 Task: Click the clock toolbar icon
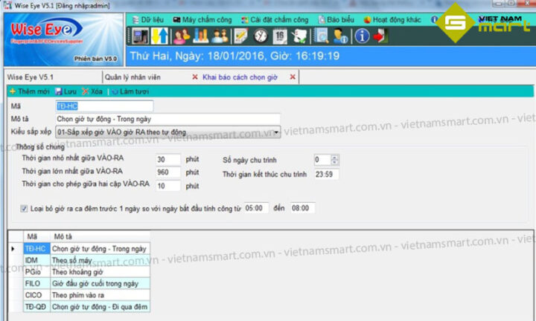[261, 36]
